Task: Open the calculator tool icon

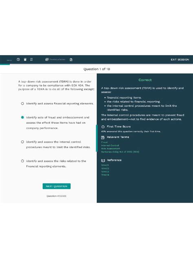Action: [x=25, y=60]
